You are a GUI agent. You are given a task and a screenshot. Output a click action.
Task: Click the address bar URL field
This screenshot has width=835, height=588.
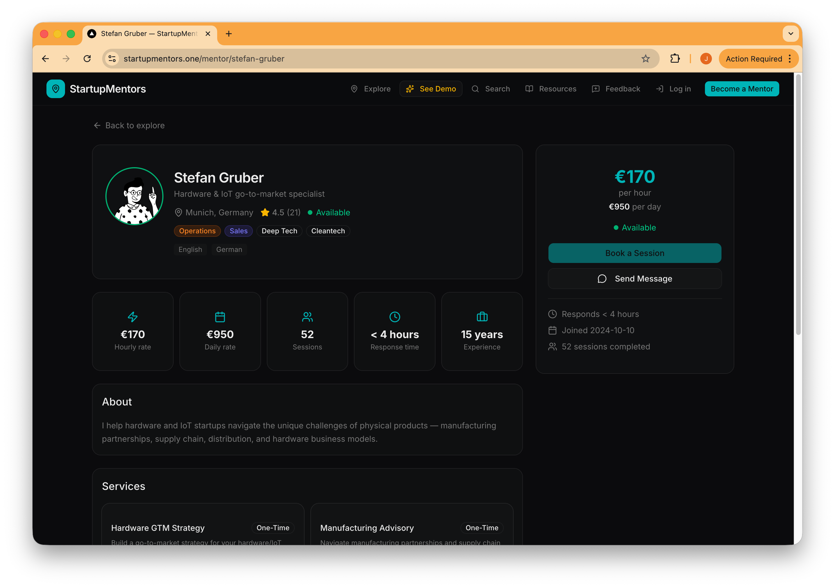[x=380, y=59]
